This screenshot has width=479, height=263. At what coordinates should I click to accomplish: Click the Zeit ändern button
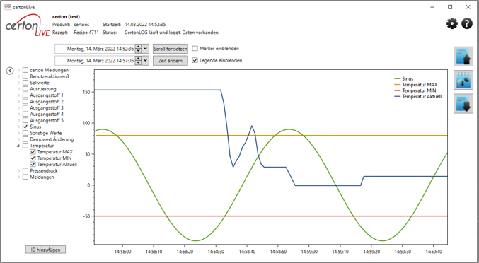pyautogui.click(x=170, y=61)
